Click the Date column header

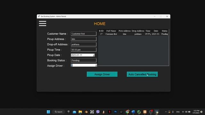pyautogui.click(x=156, y=31)
